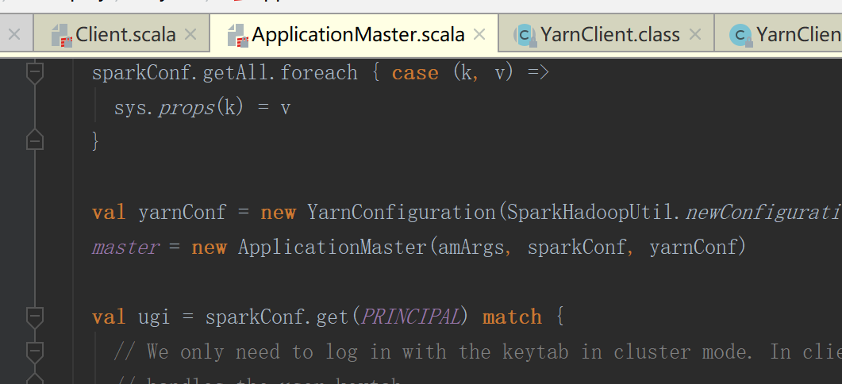Click the ApplicationMaster.scala file icon

pyautogui.click(x=237, y=36)
